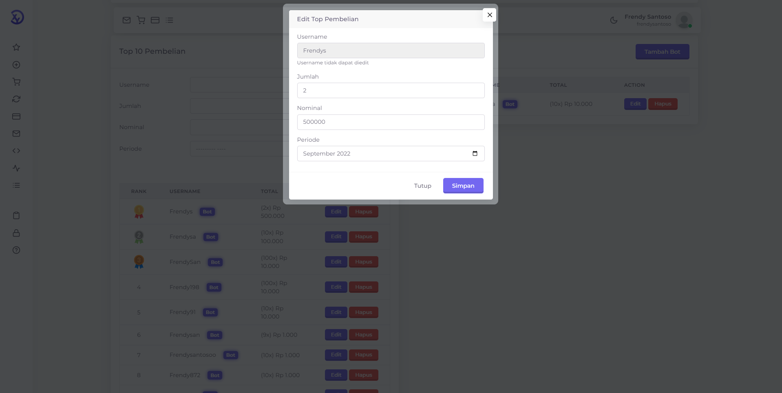Click username Frendy198 in table
The height and width of the screenshot is (393, 782).
click(x=184, y=287)
